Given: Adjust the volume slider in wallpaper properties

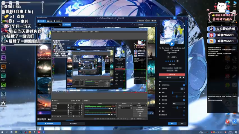Looking at the screenshot, I should (x=177, y=93).
